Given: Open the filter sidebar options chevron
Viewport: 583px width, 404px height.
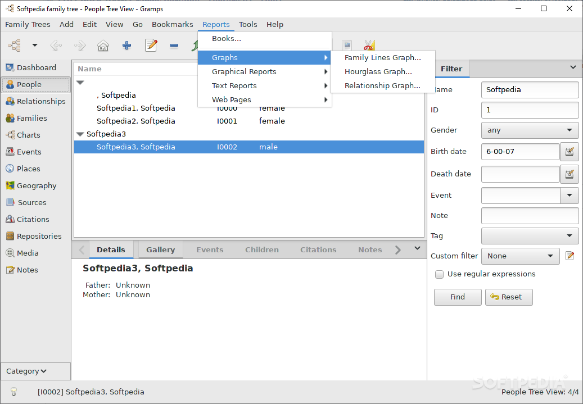Looking at the screenshot, I should [573, 67].
